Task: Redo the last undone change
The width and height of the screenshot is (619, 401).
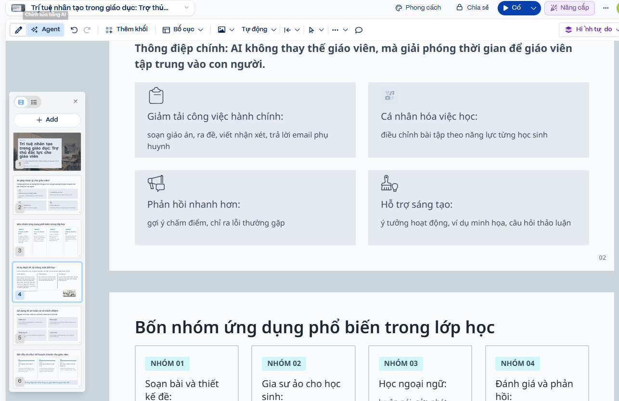Action: (87, 30)
